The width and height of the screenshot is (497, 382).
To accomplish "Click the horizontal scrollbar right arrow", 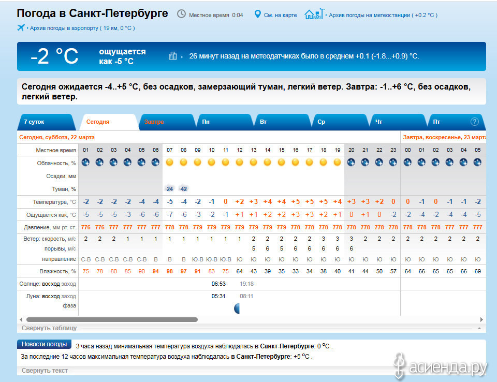I will click(481, 319).
